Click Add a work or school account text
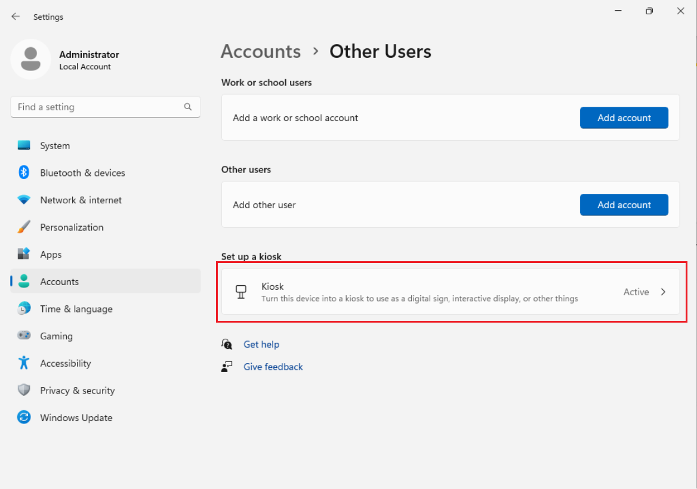Viewport: 697px width, 489px height. coord(295,117)
